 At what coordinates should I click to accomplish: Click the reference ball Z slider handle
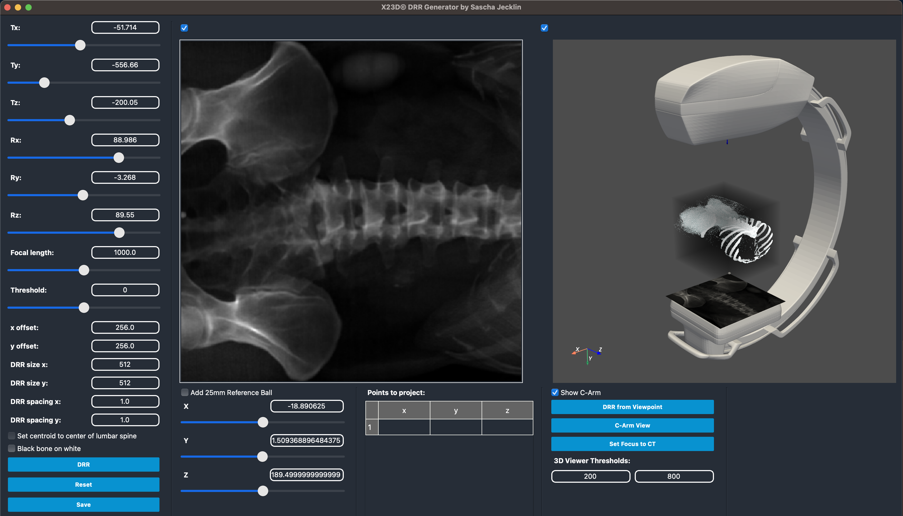(x=263, y=491)
